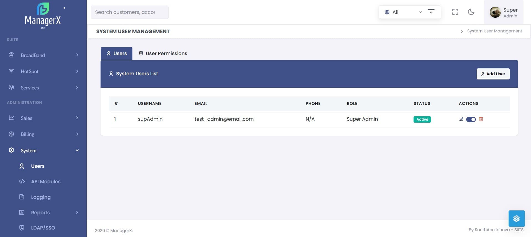Click System User Management breadcrumb link
The height and width of the screenshot is (237, 531).
point(494,31)
